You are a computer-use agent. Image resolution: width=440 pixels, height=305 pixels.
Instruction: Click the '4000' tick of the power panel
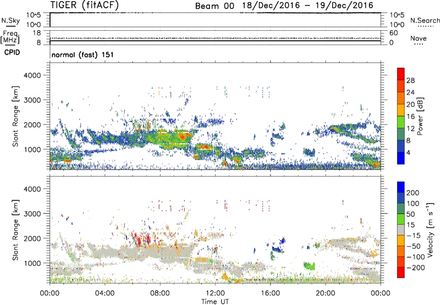coord(32,75)
